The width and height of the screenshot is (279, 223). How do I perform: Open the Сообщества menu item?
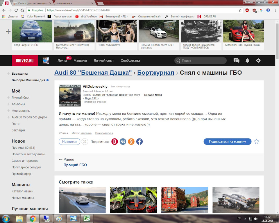tap(130, 61)
